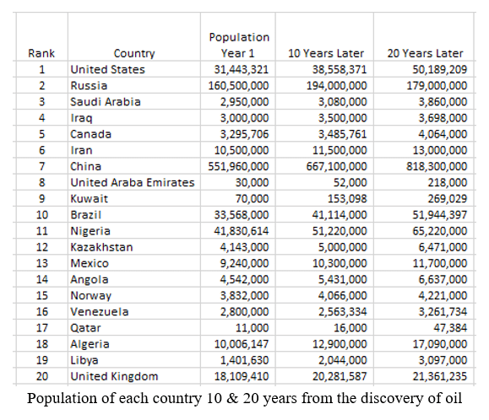Click the value 2,950,000
489x420 pixels.
(244, 102)
